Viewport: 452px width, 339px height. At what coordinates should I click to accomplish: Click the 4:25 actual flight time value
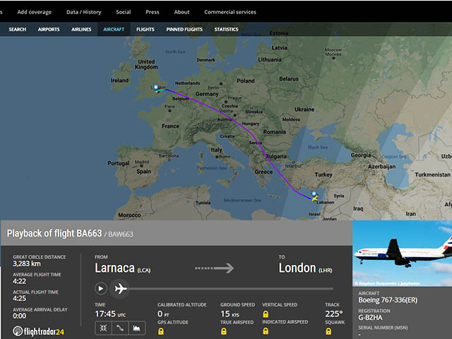point(19,298)
